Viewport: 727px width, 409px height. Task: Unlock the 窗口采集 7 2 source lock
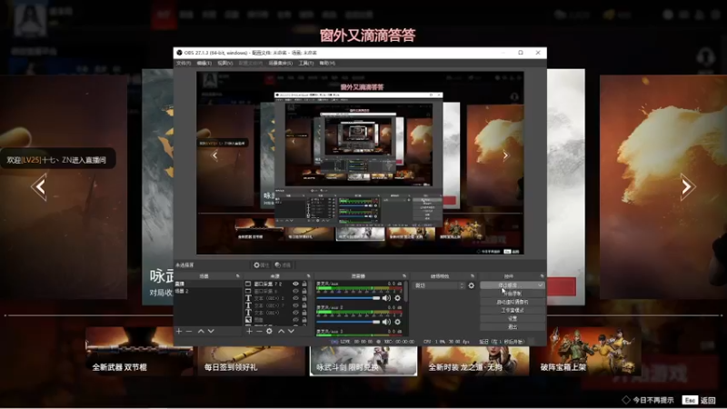point(304,284)
